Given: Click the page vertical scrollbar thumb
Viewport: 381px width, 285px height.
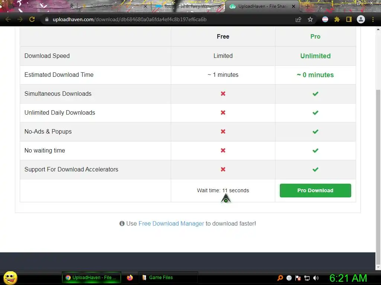Looking at the screenshot, I should pyautogui.click(x=378, y=177).
